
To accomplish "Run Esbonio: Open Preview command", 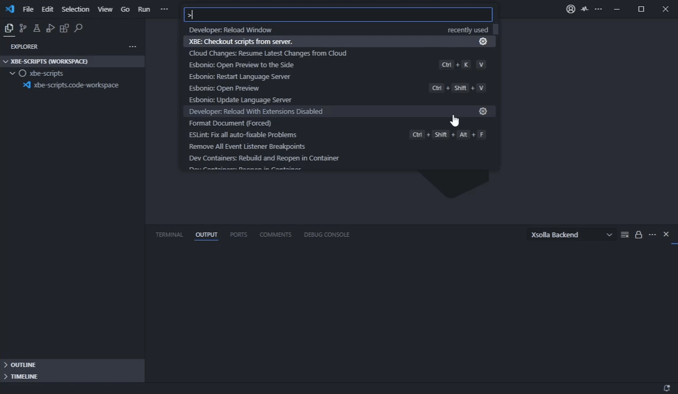I will point(339,88).
